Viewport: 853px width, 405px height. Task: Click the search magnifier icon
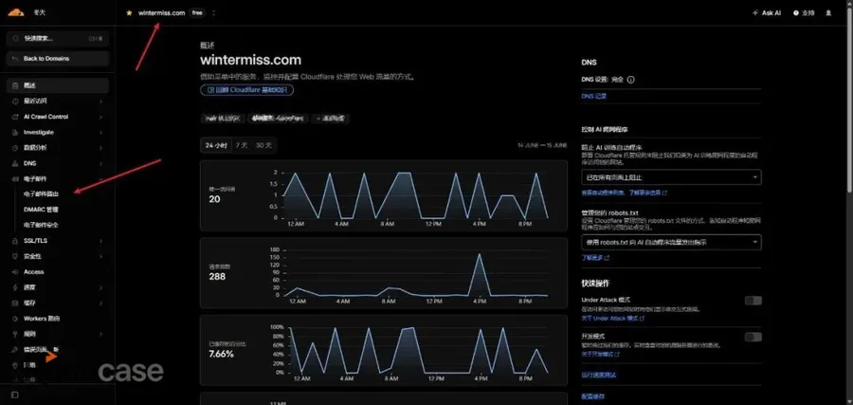click(x=16, y=39)
